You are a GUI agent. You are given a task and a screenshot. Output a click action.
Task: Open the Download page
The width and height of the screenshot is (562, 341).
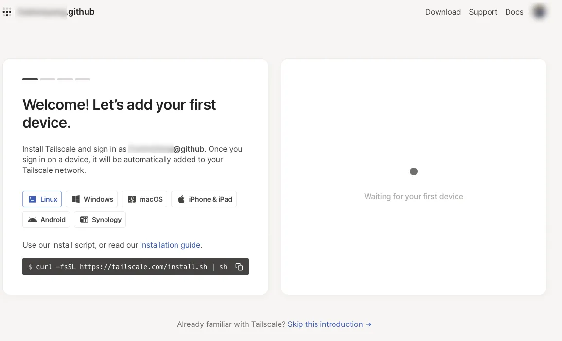point(443,12)
